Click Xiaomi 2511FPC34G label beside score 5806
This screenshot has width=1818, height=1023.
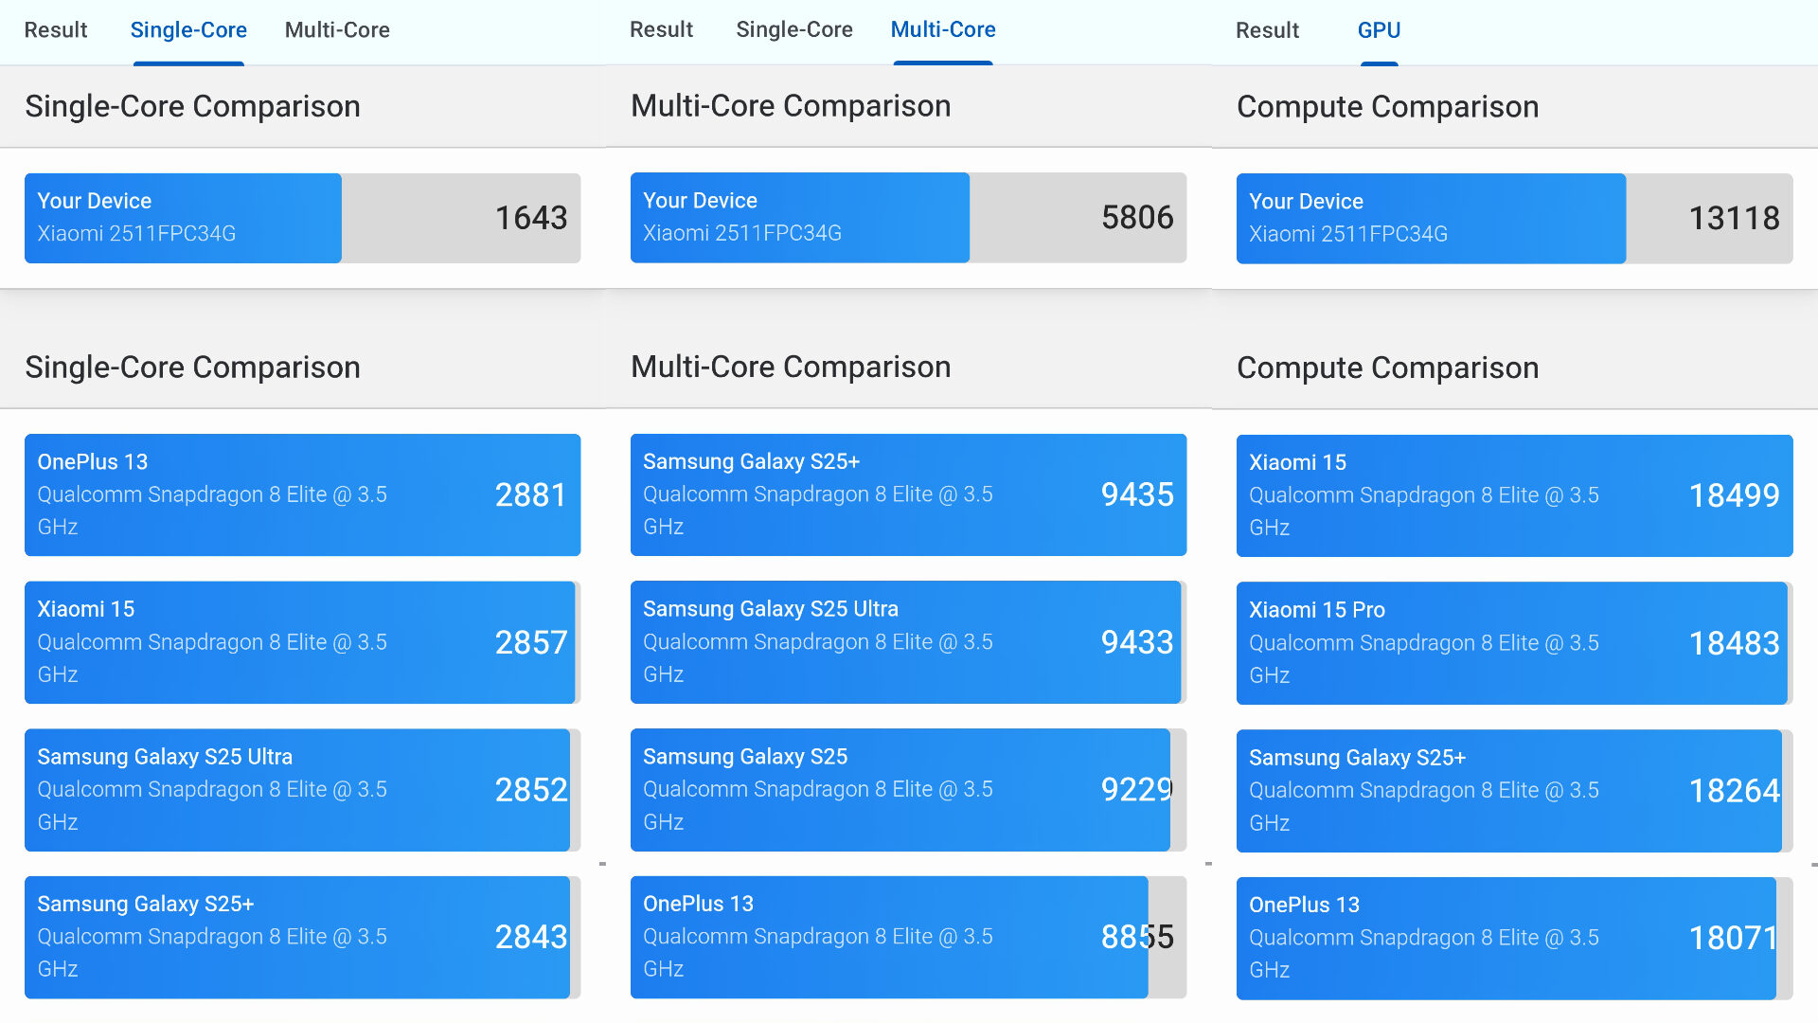click(742, 233)
